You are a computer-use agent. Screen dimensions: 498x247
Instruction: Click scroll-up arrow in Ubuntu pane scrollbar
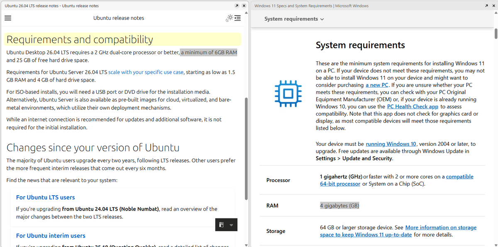[246, 12]
